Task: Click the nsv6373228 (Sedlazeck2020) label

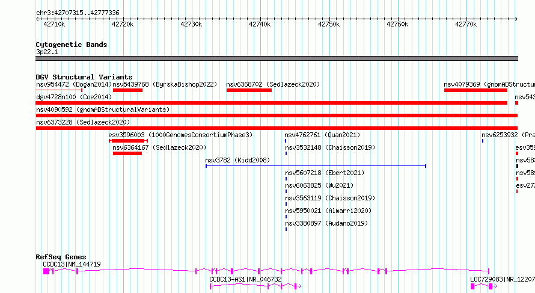Action: click(x=83, y=122)
